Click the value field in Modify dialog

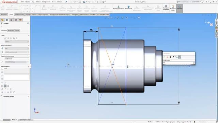pos(178,63)
